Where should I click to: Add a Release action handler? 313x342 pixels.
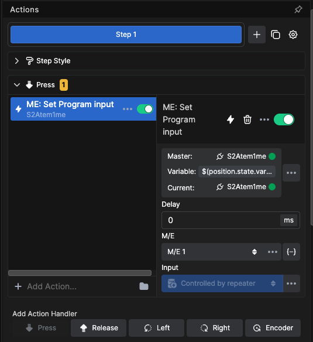98,328
